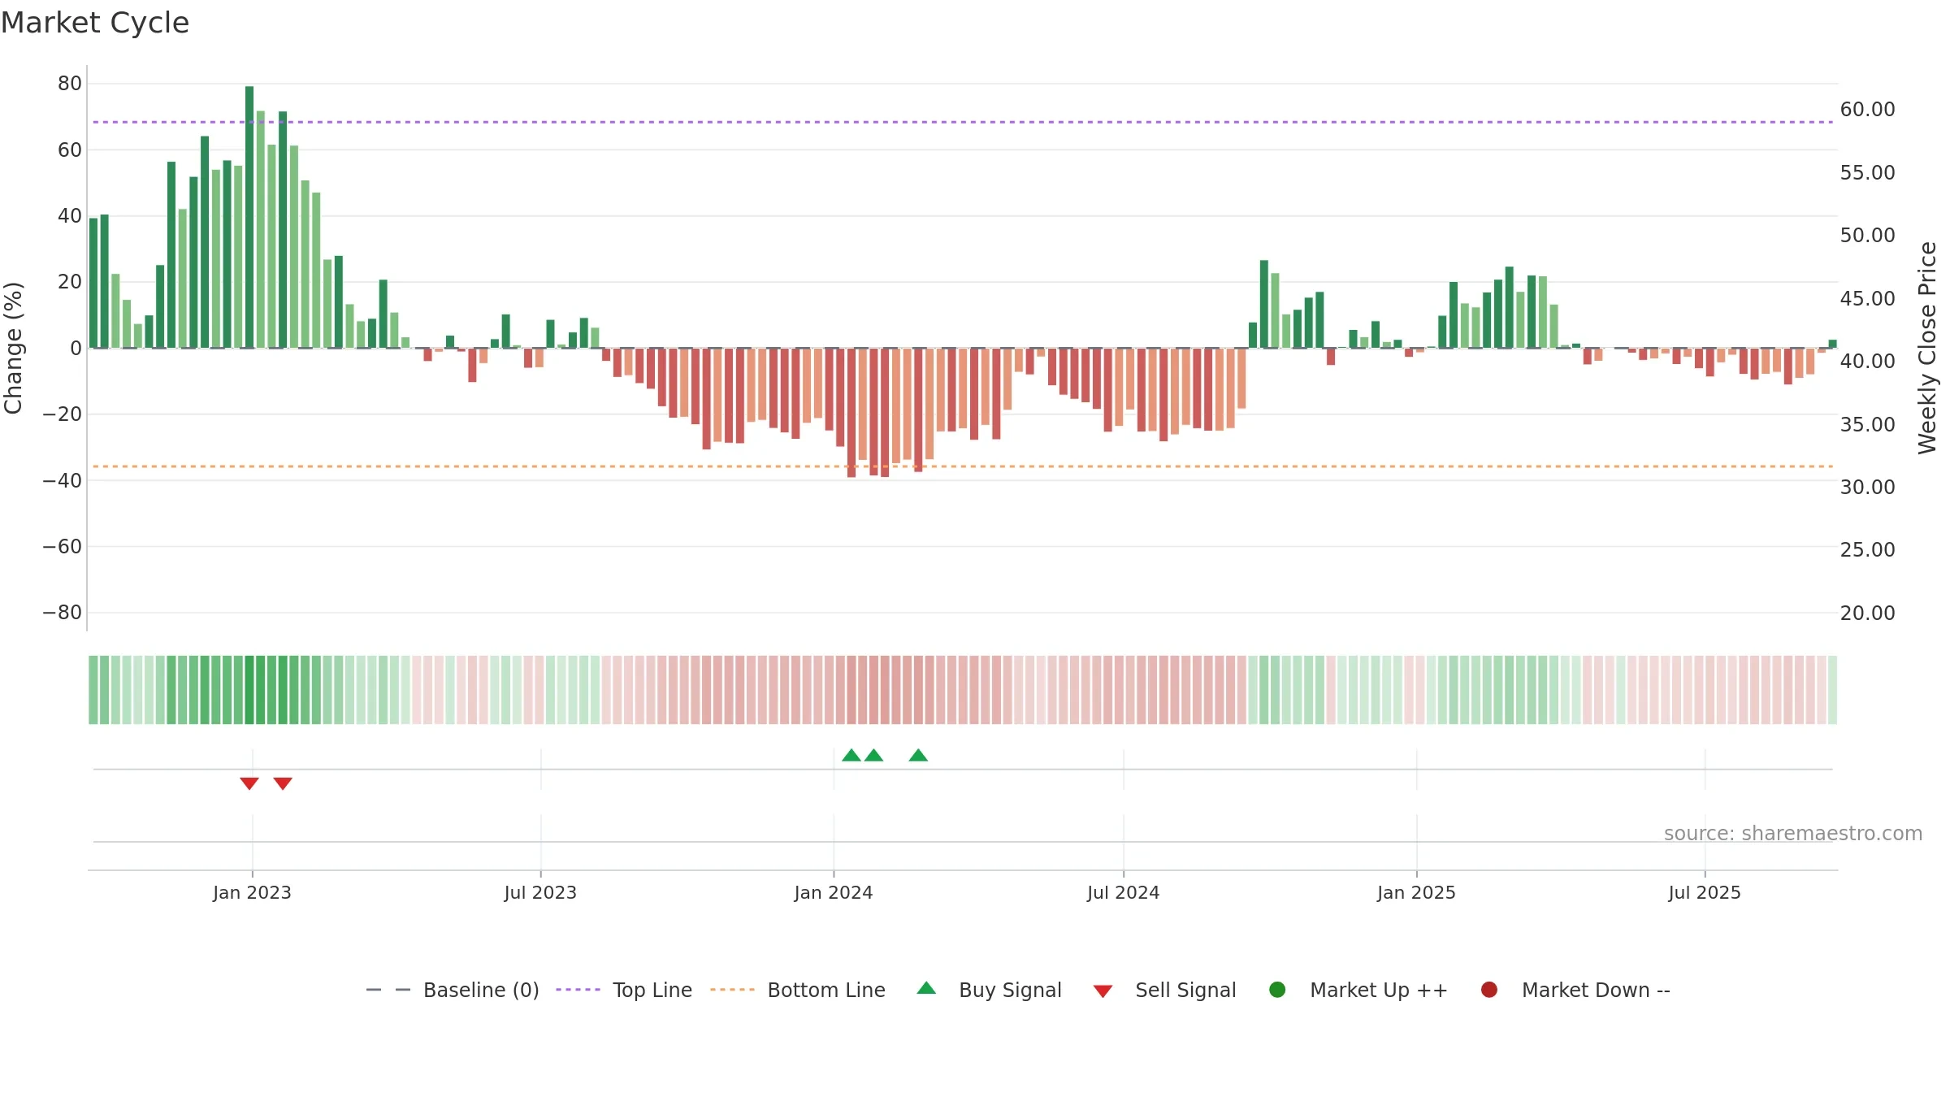Screen dimensions: 1950x1097
Task: Click the 40.00 price axis label
Action: tap(1867, 361)
